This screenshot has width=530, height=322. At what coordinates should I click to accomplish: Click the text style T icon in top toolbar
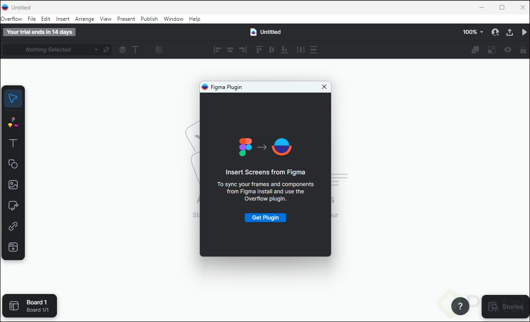(135, 50)
